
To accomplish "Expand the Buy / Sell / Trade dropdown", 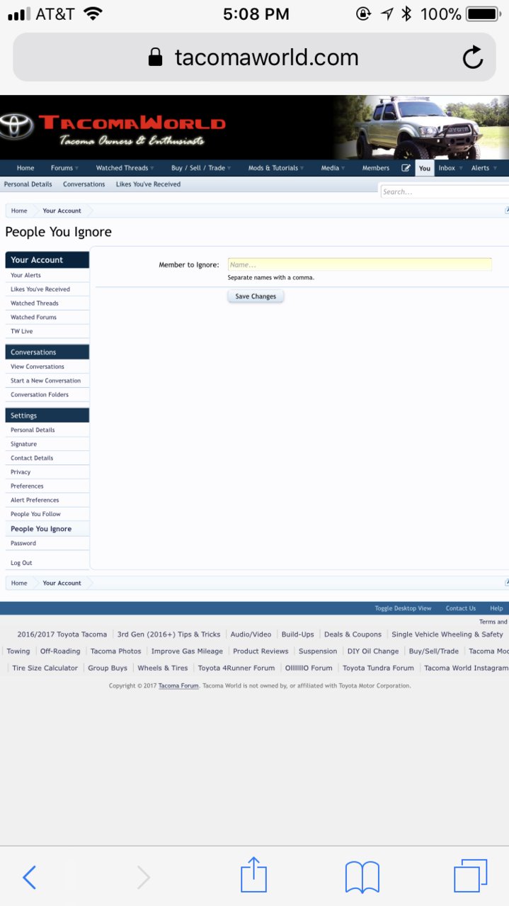I will (x=229, y=169).
